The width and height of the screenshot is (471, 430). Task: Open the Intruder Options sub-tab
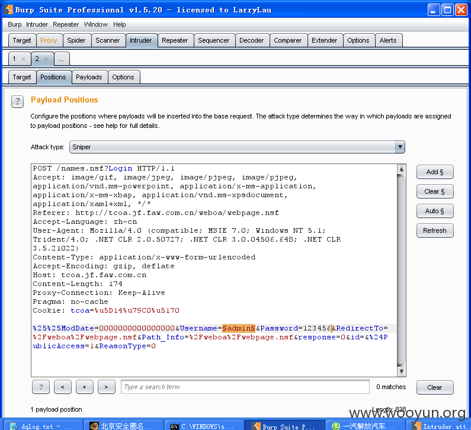point(123,77)
